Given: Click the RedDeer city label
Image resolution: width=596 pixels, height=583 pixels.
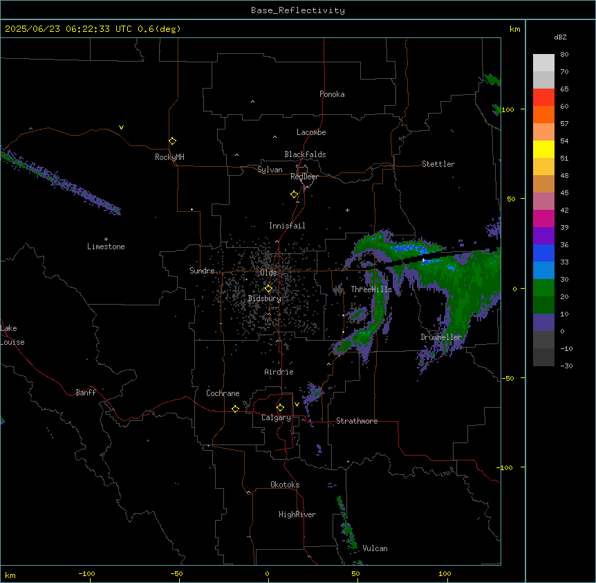Looking at the screenshot, I should click(305, 177).
